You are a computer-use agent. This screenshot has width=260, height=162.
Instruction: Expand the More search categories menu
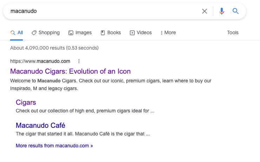click(x=168, y=33)
